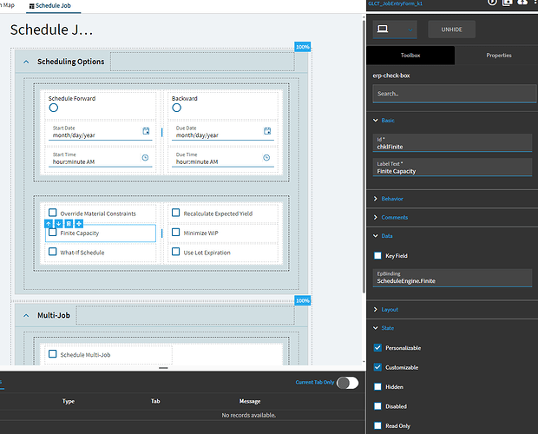
Task: Edit the Id field containing chklFinite
Action: pos(452,143)
